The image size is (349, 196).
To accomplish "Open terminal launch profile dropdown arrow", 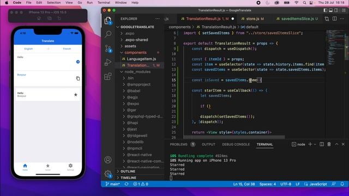I will 315,144.
